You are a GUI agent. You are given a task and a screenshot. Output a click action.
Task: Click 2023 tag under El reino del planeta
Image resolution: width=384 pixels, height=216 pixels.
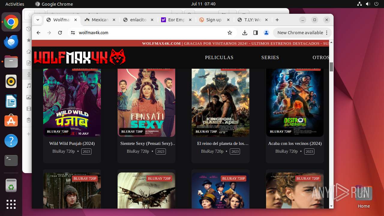(x=235, y=151)
